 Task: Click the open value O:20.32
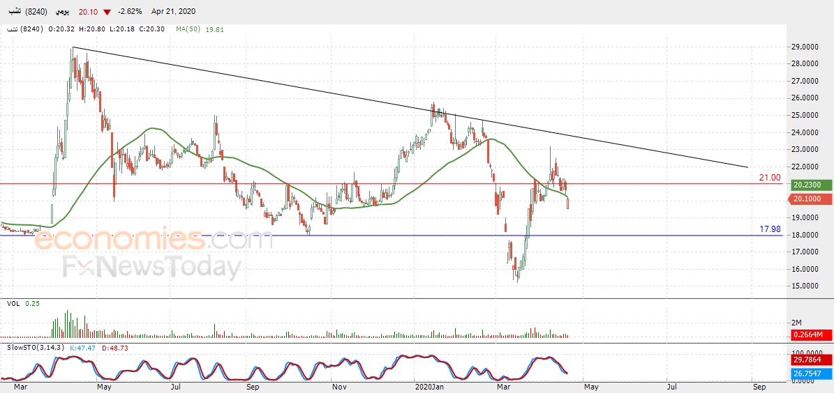(61, 30)
